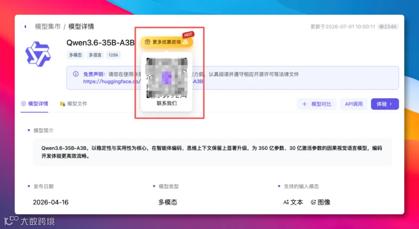419x229 pixels.
Task: Click the chevron on 体验 button
Action: (x=391, y=104)
